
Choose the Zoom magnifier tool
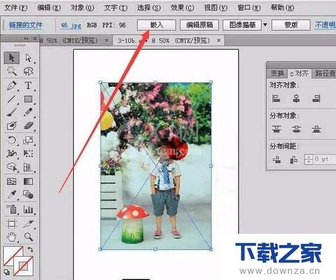(28, 237)
